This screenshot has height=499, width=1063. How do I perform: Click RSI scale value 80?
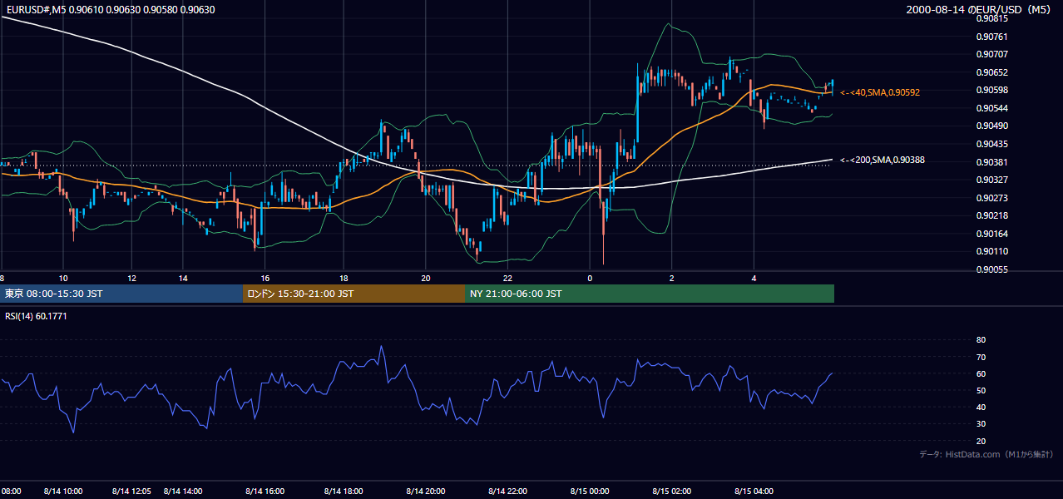pyautogui.click(x=981, y=340)
